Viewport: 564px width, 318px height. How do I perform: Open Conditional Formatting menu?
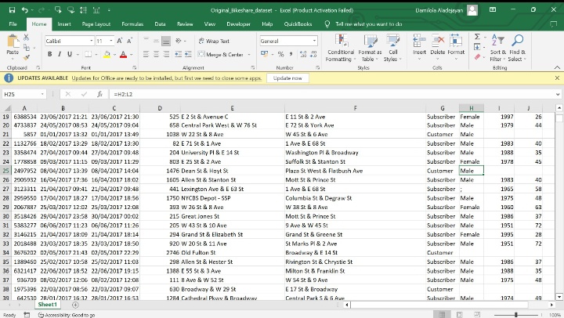tap(340, 48)
